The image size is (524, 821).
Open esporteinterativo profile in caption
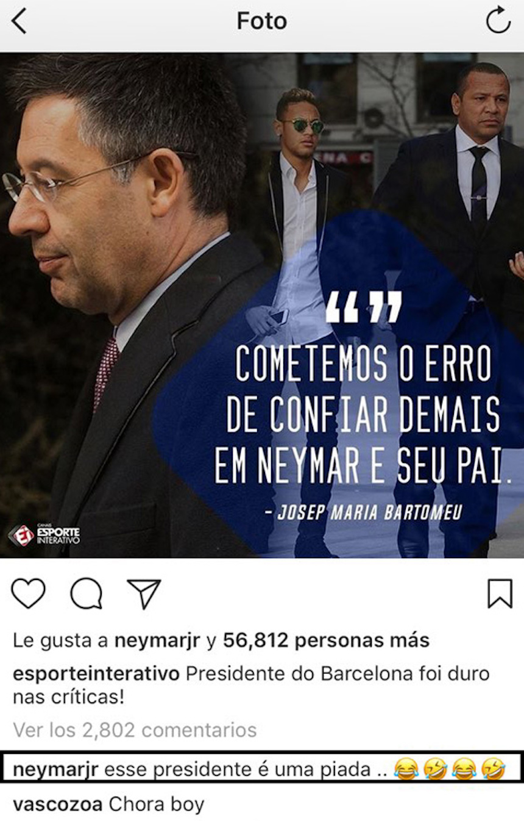click(x=96, y=674)
